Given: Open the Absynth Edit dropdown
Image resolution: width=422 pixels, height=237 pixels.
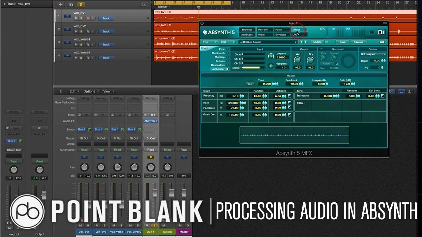Looking at the screenshot, I should [227, 42].
